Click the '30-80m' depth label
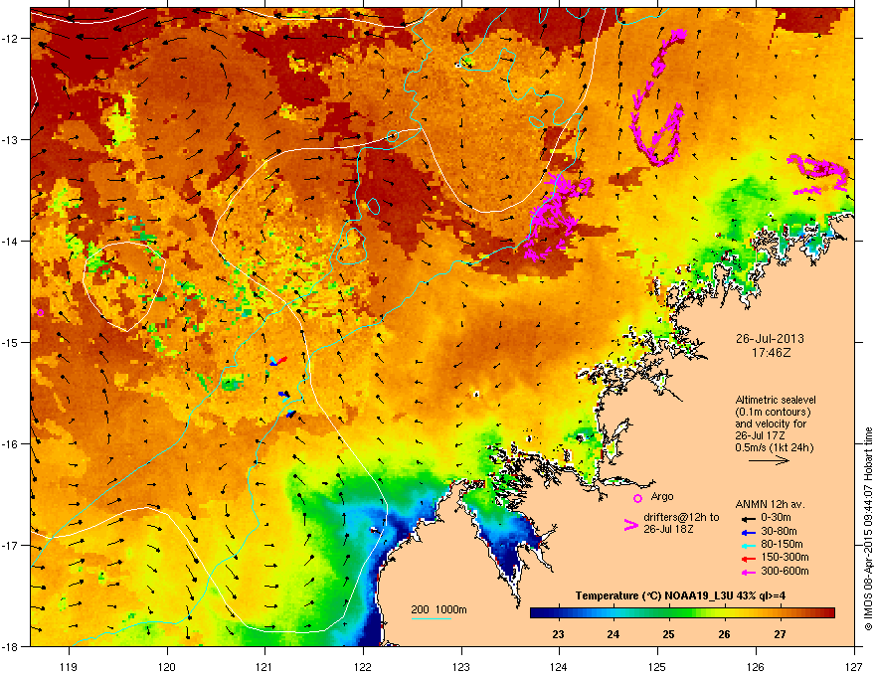The image size is (875, 676). point(779,531)
